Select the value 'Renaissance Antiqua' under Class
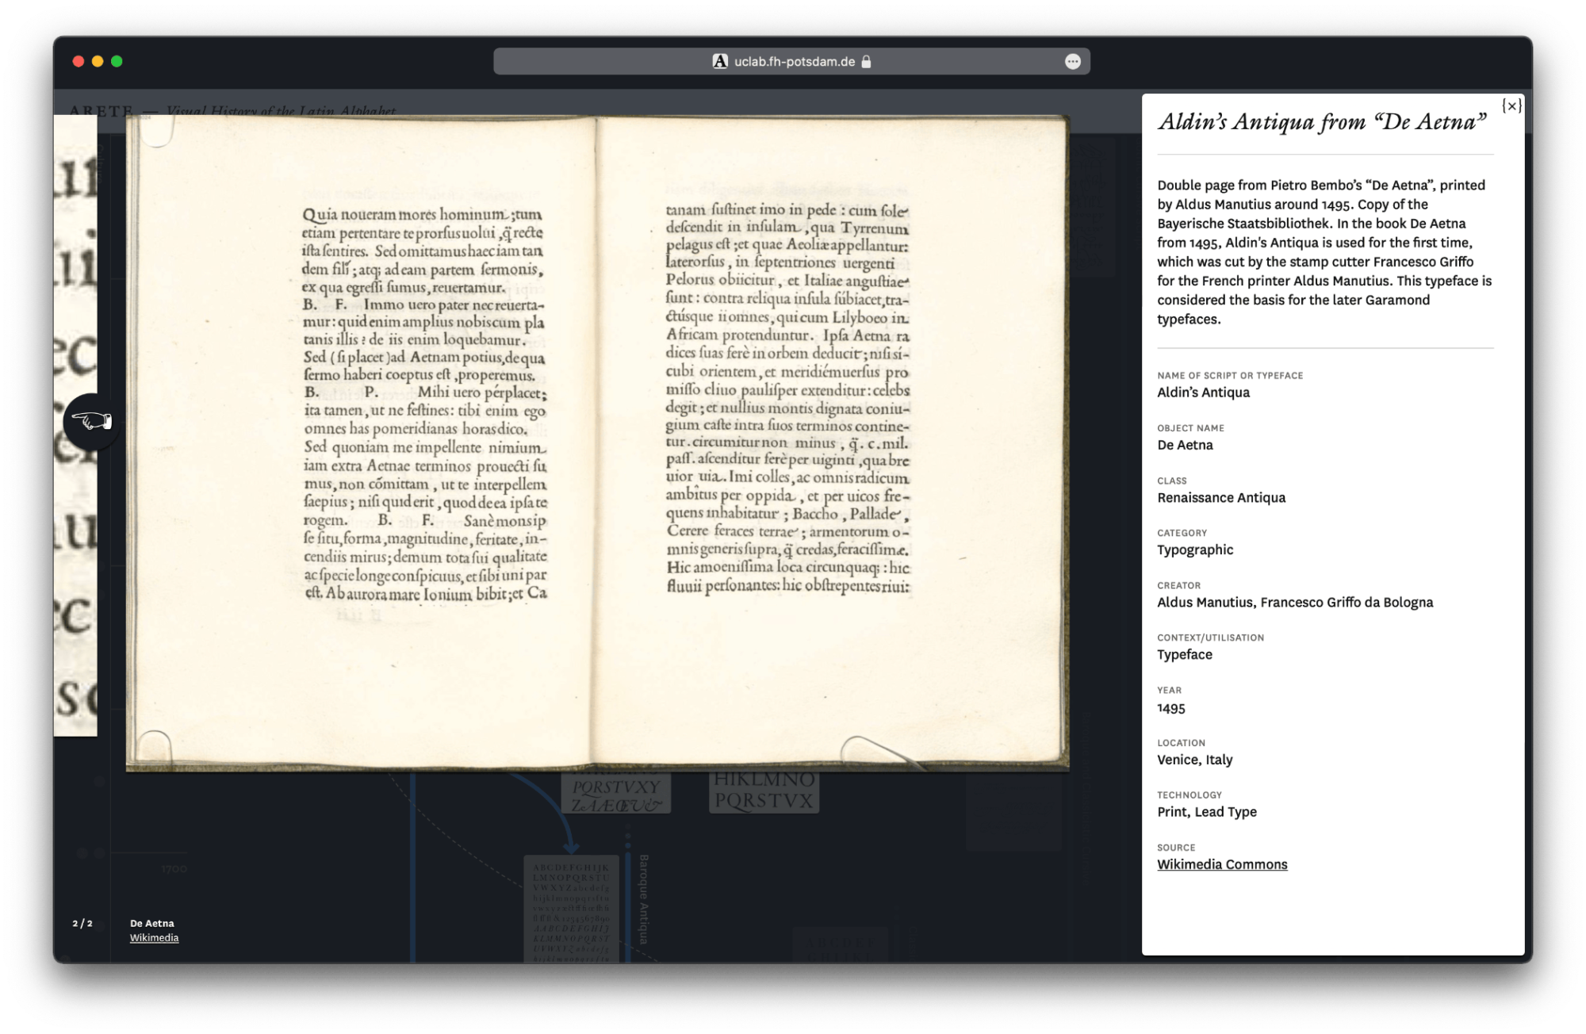The height and width of the screenshot is (1034, 1586). pos(1221,497)
